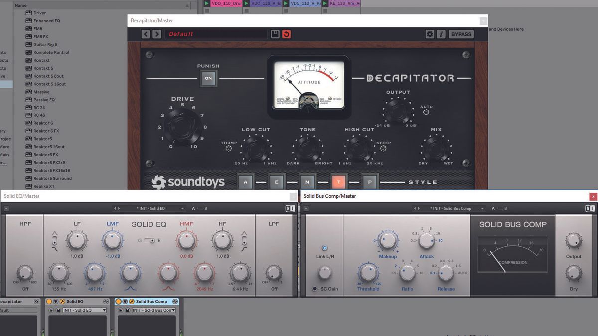Viewport: 598px width, 336px height.
Task: Toggle the PUNISH switch on Decapitator
Action: 208,78
